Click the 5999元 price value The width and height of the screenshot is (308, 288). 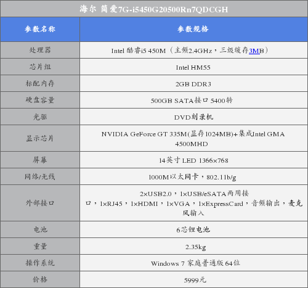pyautogui.click(x=195, y=280)
